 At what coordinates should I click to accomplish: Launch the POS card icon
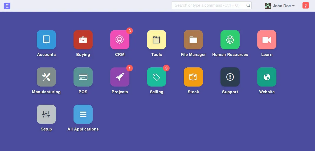[83, 77]
